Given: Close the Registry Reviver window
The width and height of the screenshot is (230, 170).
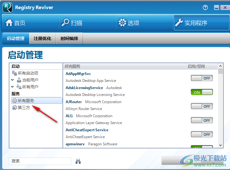Looking at the screenshot, I should click(225, 7).
